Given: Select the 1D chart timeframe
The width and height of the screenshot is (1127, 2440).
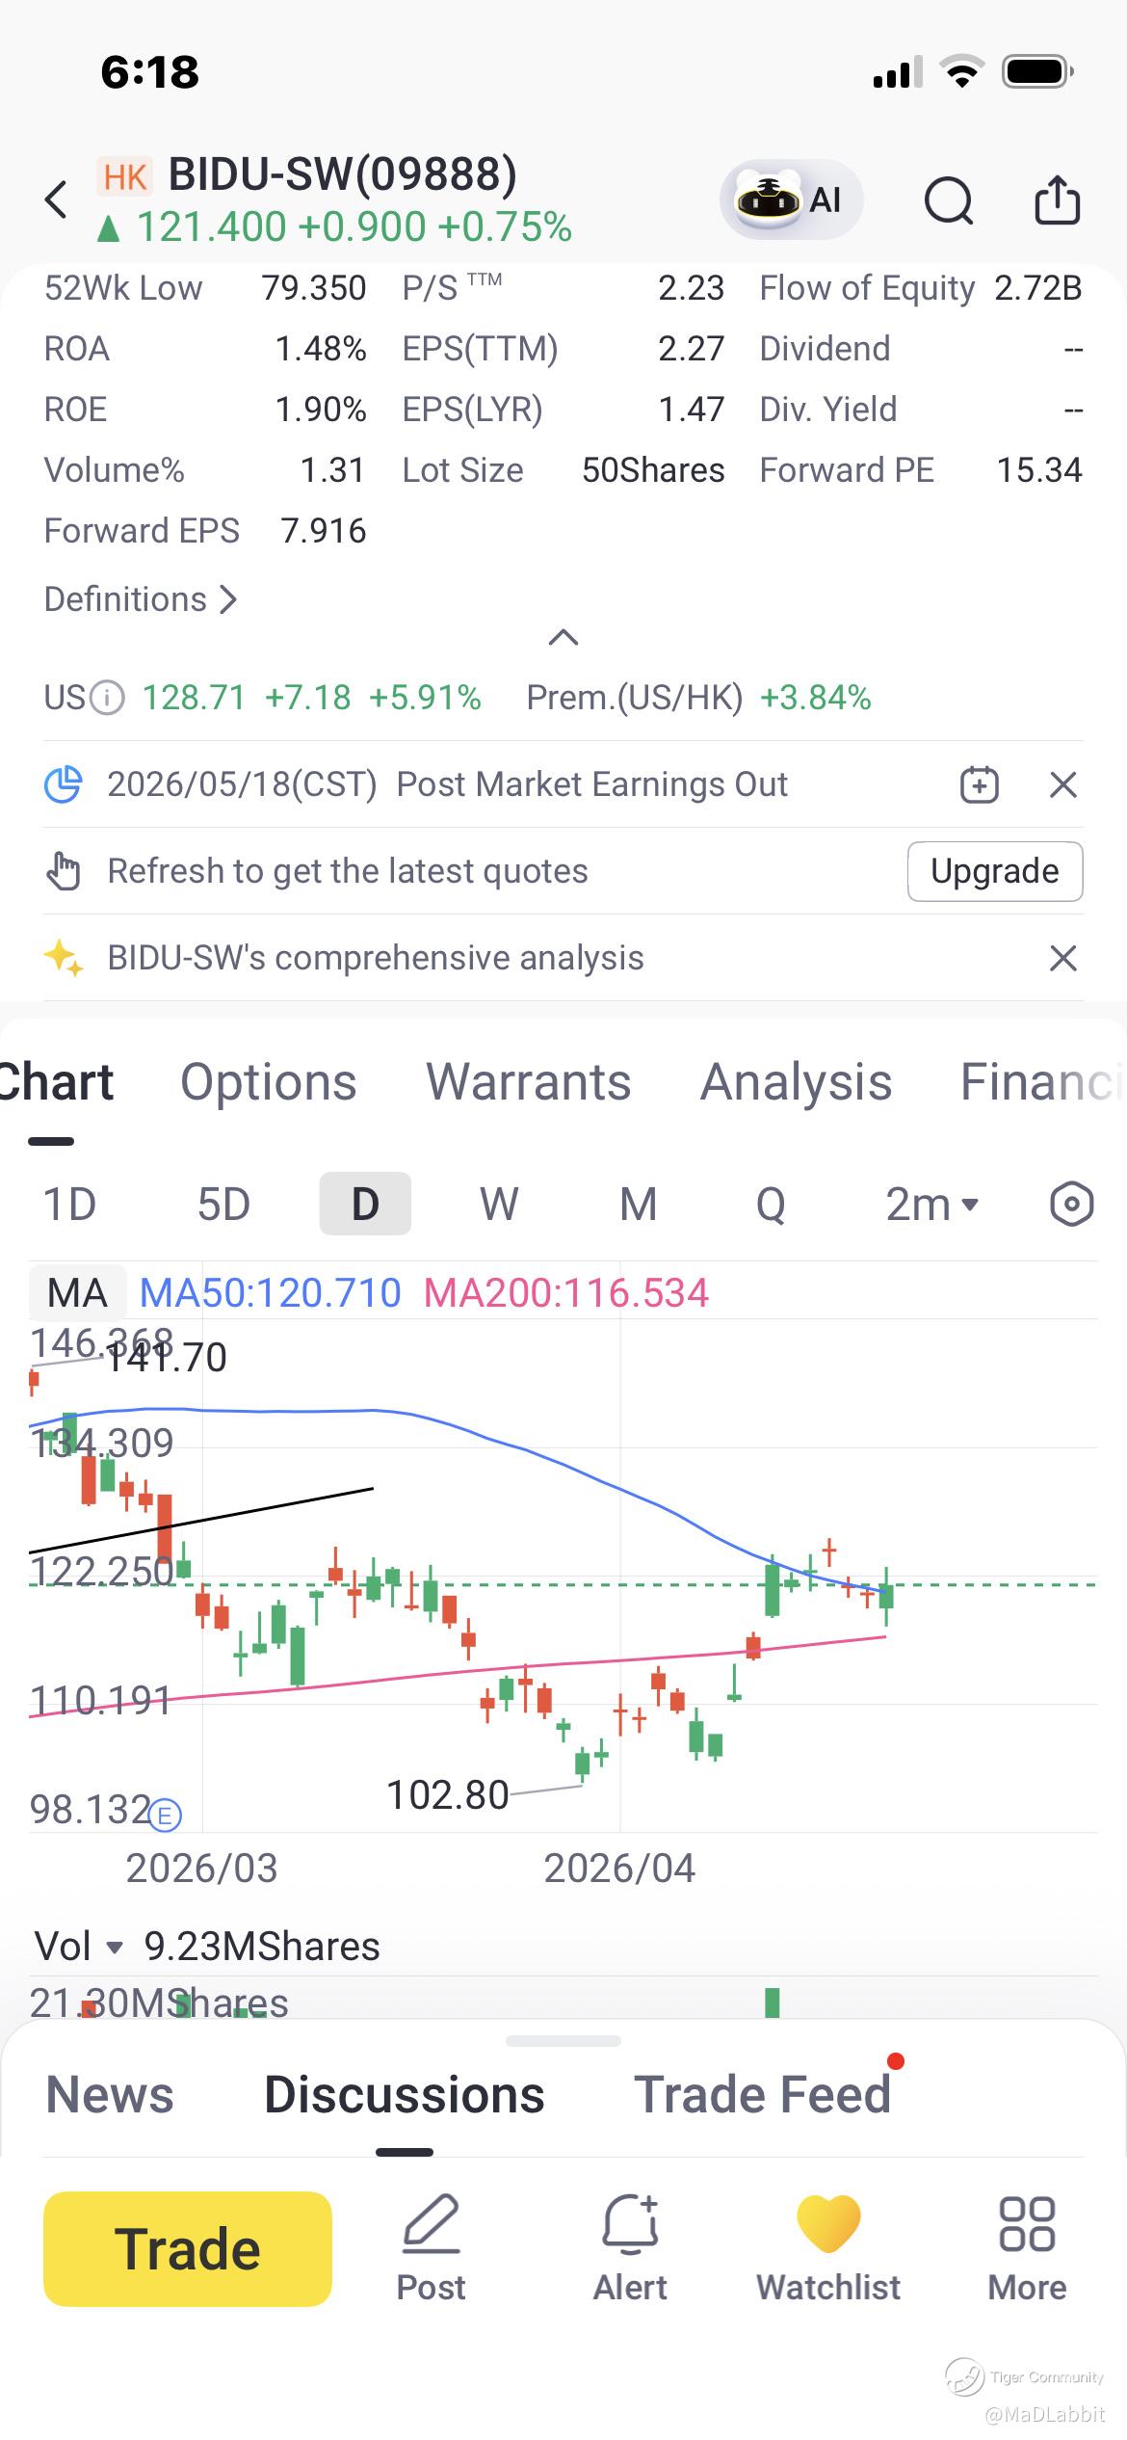Looking at the screenshot, I should pos(70,1204).
